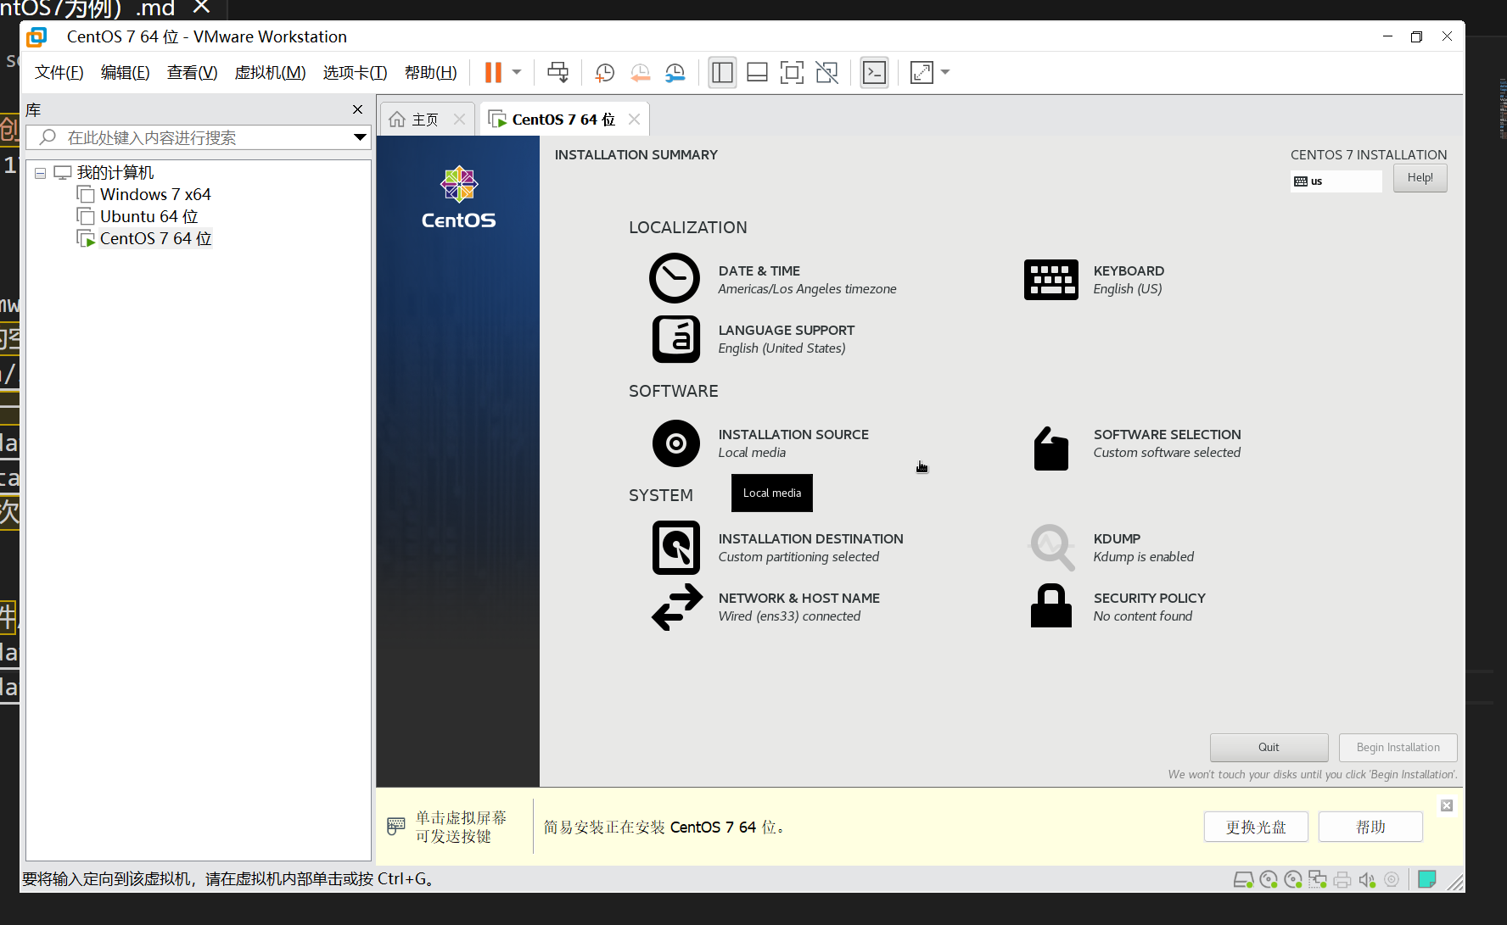Click the Send Ctrl+Alt+Del toolbar icon
The image size is (1507, 925).
(x=557, y=73)
